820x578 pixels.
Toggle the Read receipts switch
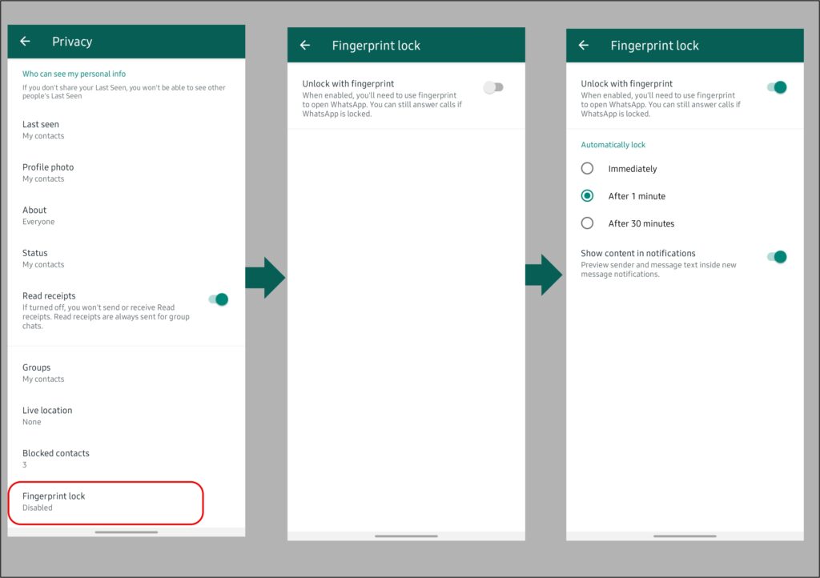pos(218,299)
